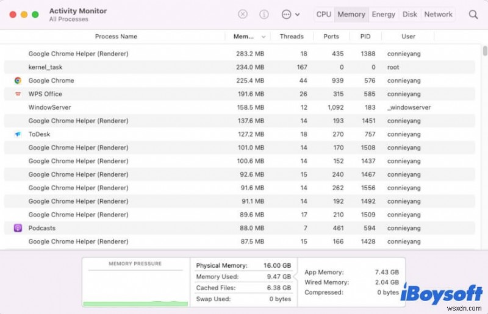Close the Activity Monitor window

[x=13, y=14]
